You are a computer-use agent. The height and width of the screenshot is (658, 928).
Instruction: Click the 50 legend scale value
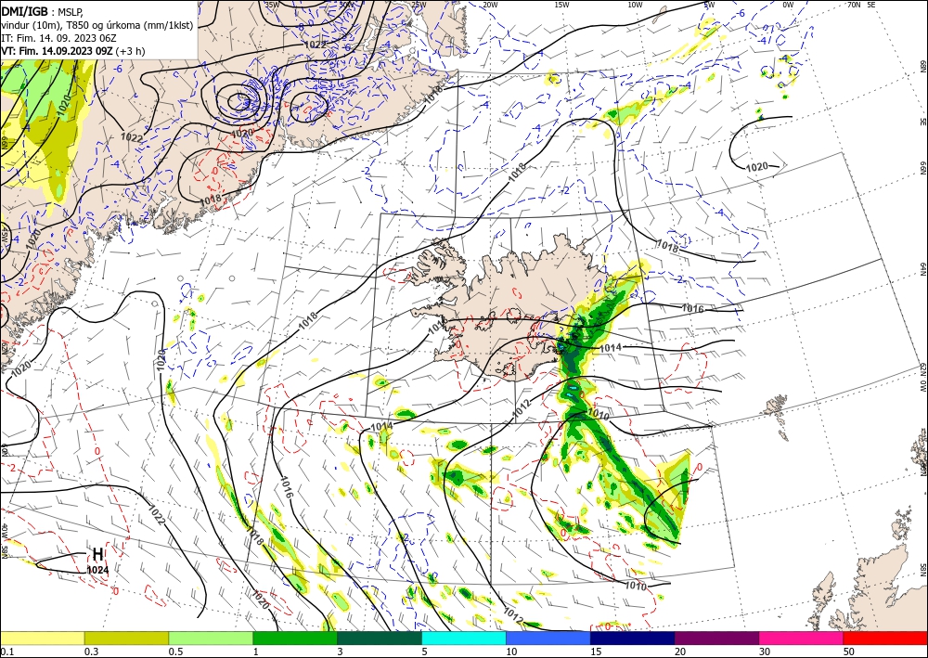pos(849,651)
